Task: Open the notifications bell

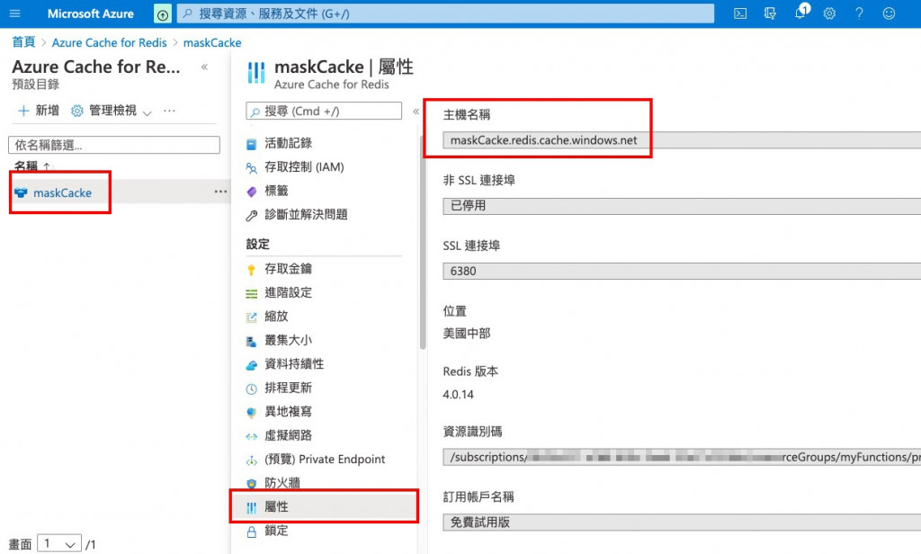Action: [801, 13]
